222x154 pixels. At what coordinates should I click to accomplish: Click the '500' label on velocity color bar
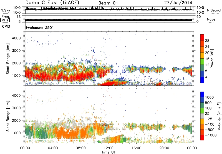tap(208, 103)
